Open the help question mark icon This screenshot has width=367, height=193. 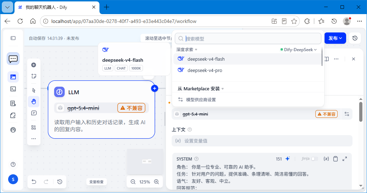13,164
